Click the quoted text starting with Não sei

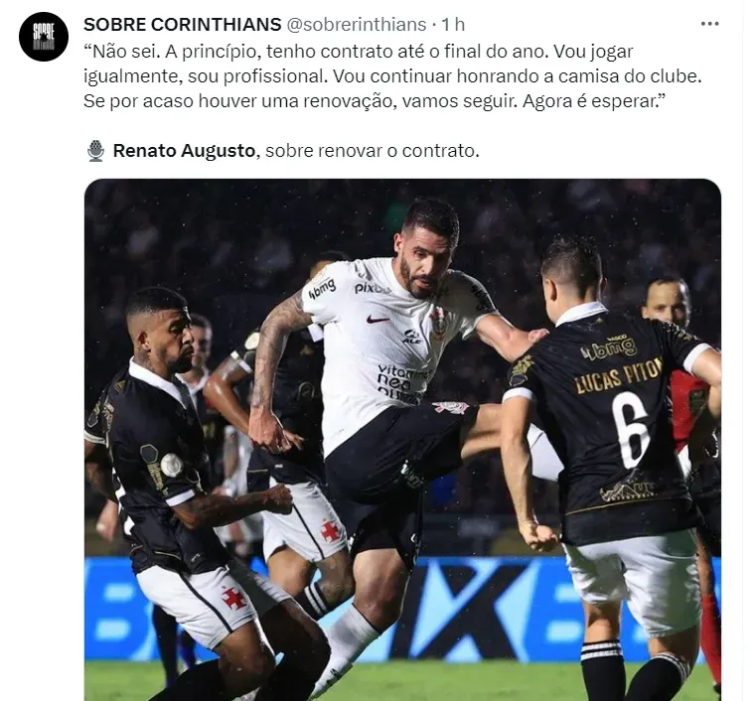tap(392, 76)
